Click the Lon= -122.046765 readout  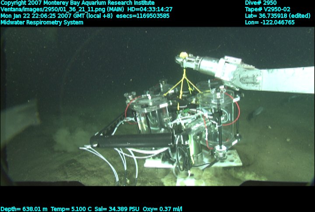pyautogui.click(x=270, y=22)
